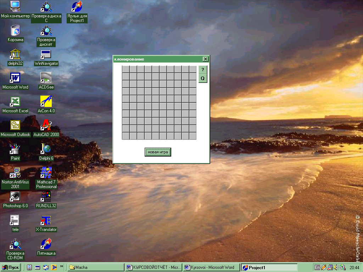The image size is (363, 272).
Task: Click the bottom-left cell of the game grid
Action: 126,136
